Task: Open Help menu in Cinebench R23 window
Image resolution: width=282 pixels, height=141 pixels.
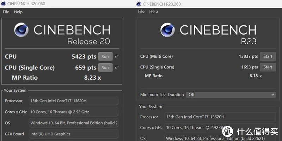Action: point(153,11)
